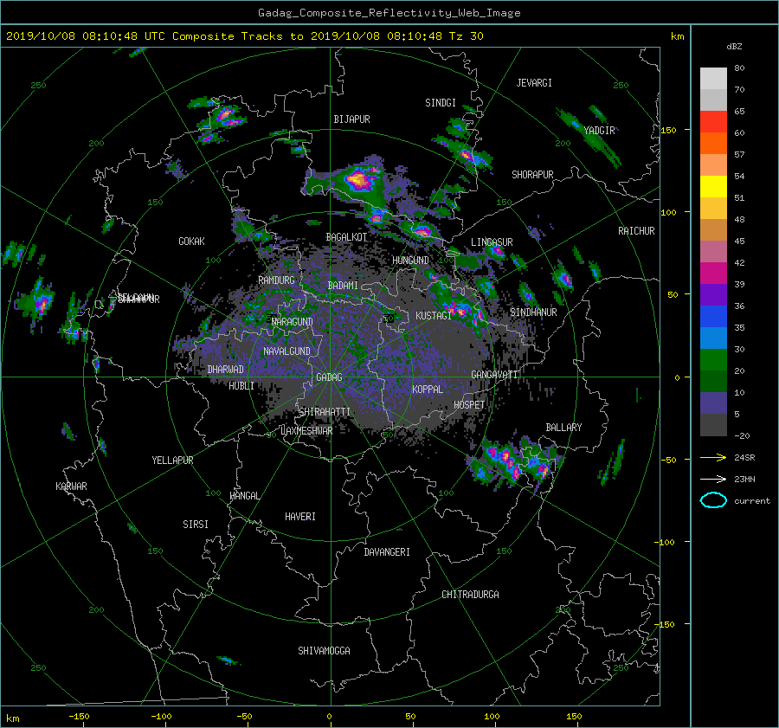Click the NAVALGUND city label

(x=286, y=351)
